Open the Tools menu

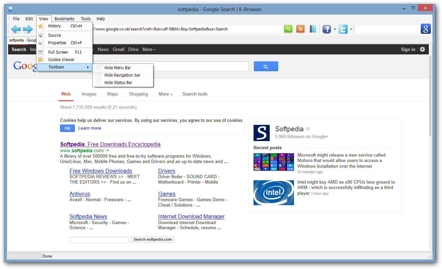(x=86, y=19)
